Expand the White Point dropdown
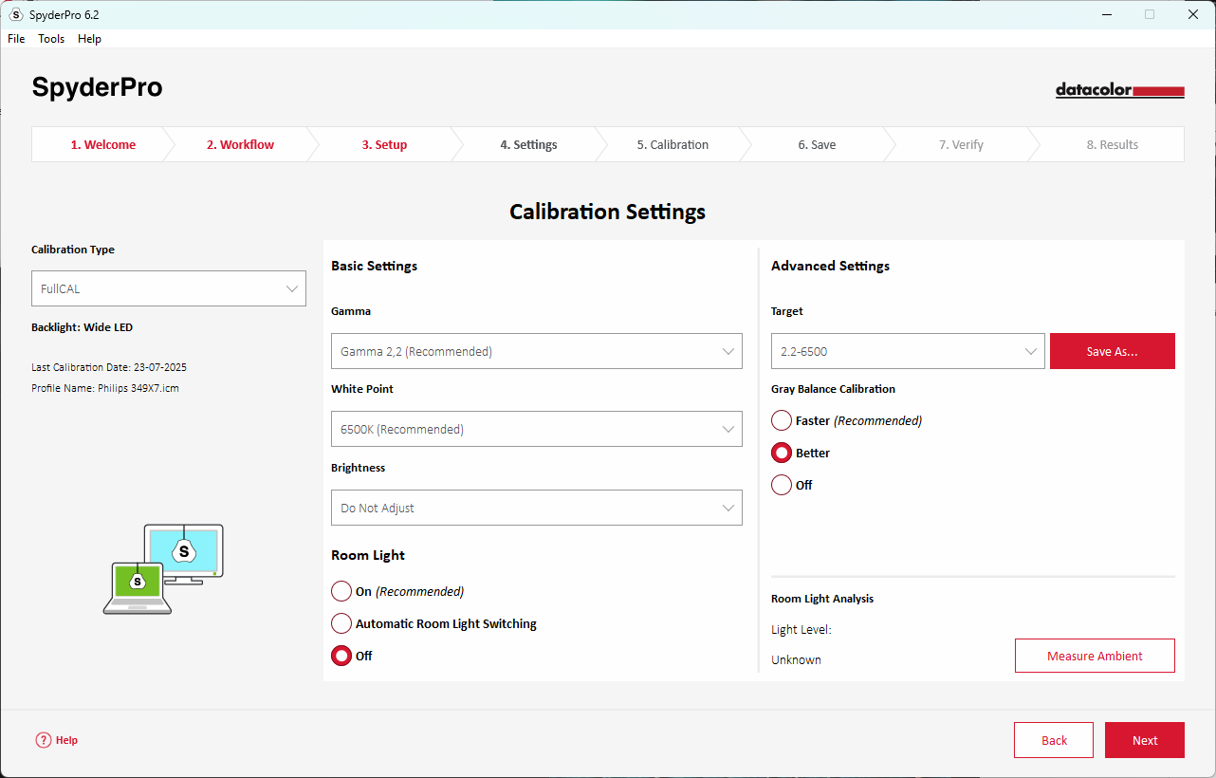This screenshot has height=778, width=1216. pos(536,429)
